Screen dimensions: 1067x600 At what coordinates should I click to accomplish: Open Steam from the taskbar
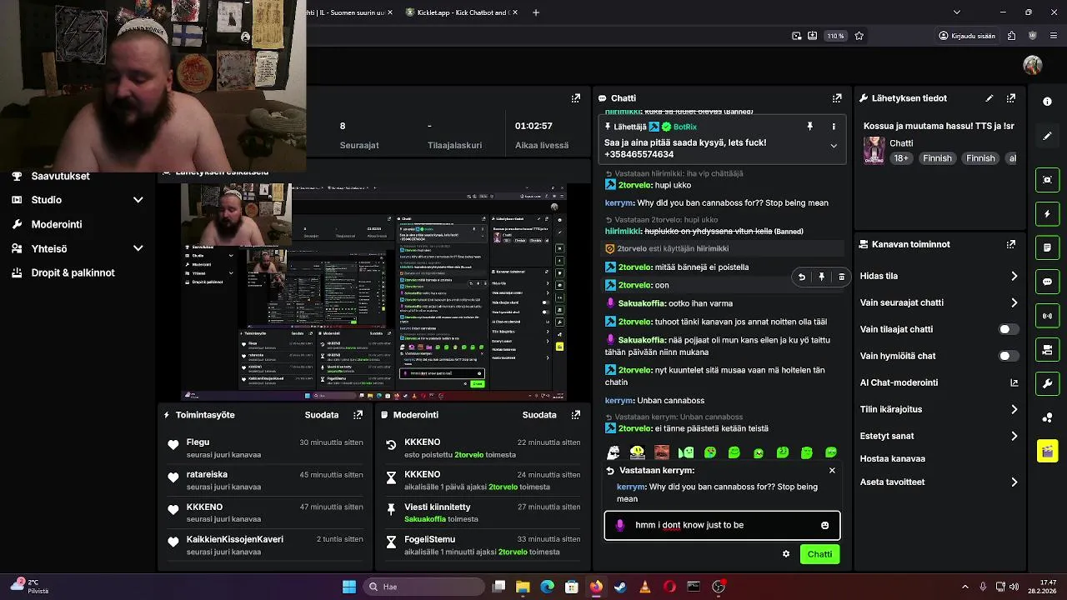coord(620,587)
